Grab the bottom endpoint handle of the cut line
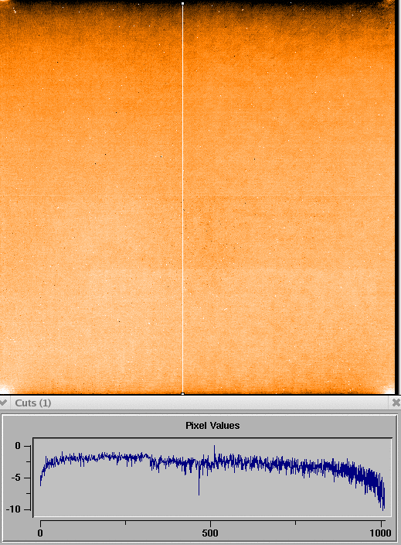This screenshot has height=545, width=401. pyautogui.click(x=183, y=394)
